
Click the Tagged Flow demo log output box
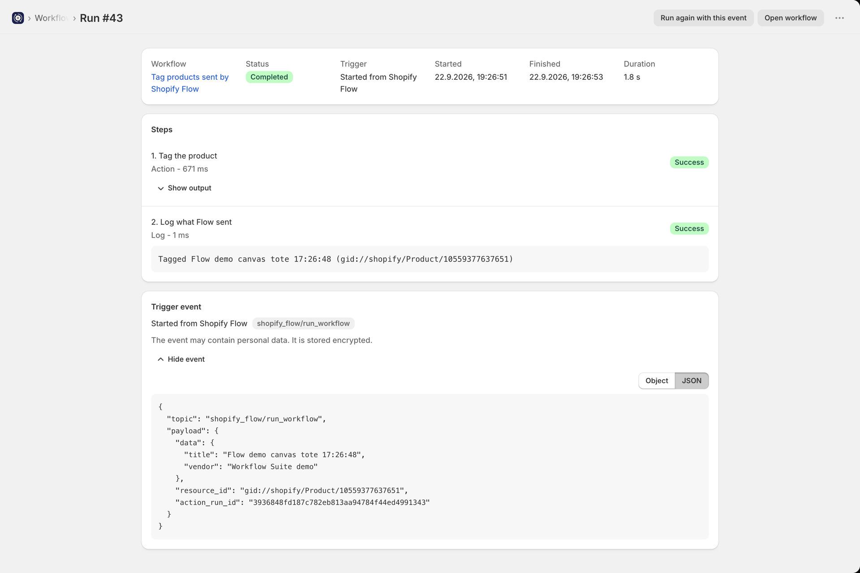tap(430, 259)
